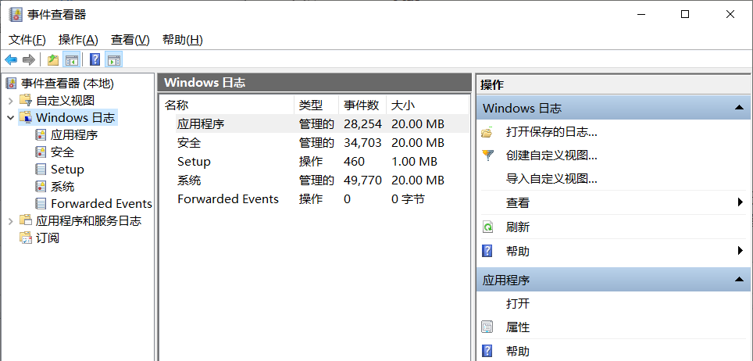
Task: Collapse the 应用程序 actions section
Action: point(740,280)
